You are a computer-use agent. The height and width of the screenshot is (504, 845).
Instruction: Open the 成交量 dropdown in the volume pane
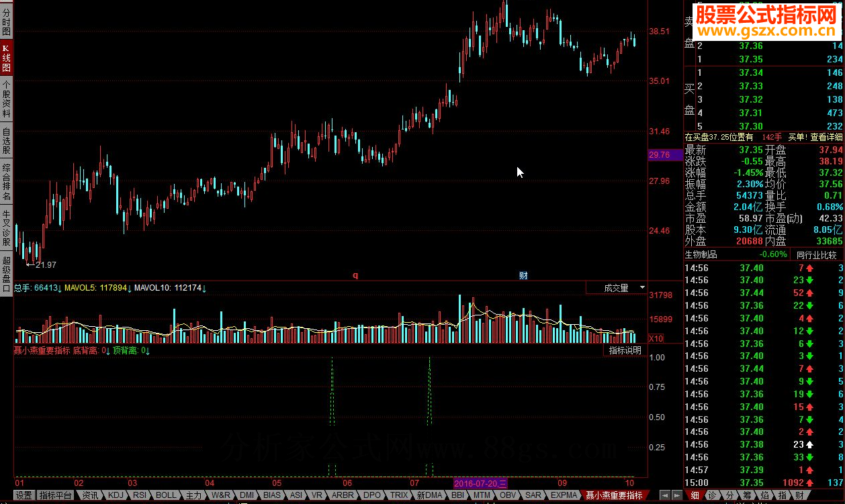[616, 288]
